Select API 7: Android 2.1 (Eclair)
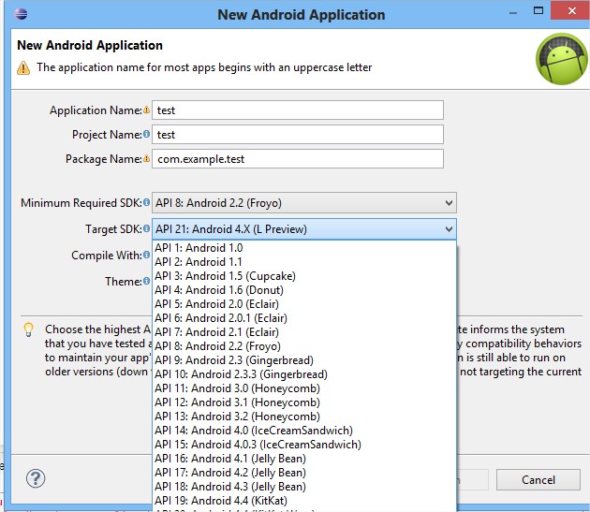 click(x=304, y=332)
